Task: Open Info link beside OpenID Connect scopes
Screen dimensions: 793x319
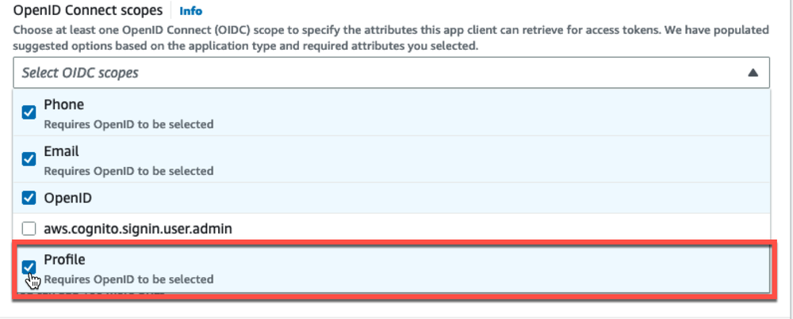Action: 190,11
